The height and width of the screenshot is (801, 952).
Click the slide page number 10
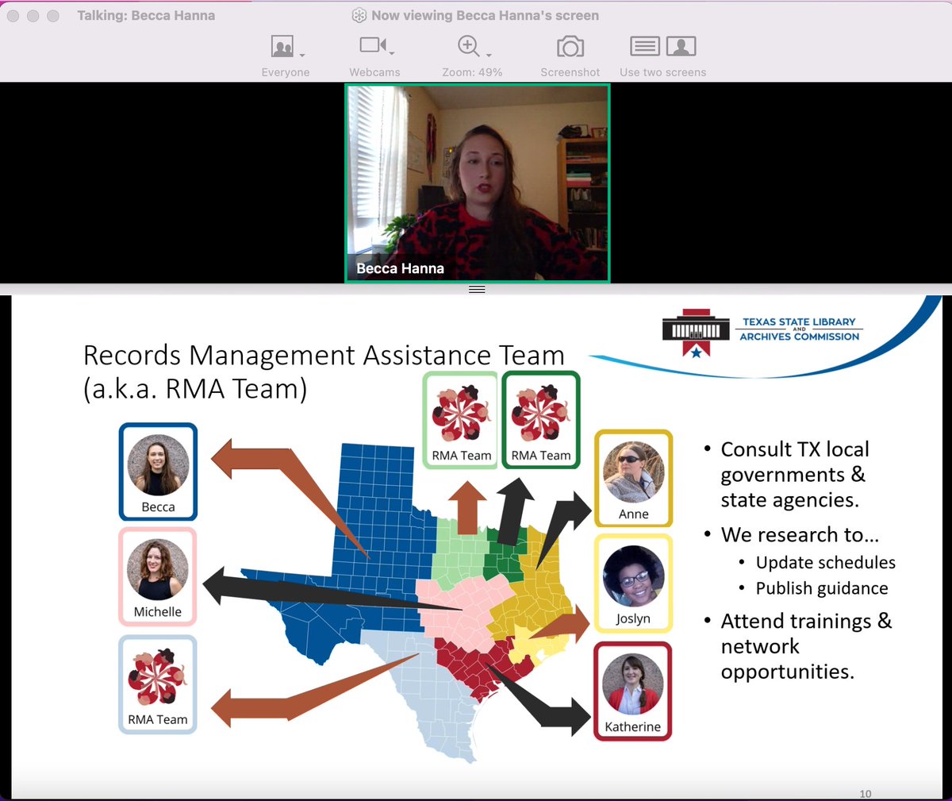[x=865, y=793]
